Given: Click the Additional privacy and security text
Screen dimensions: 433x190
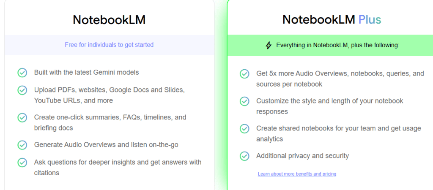Looking at the screenshot, I should (x=302, y=156).
